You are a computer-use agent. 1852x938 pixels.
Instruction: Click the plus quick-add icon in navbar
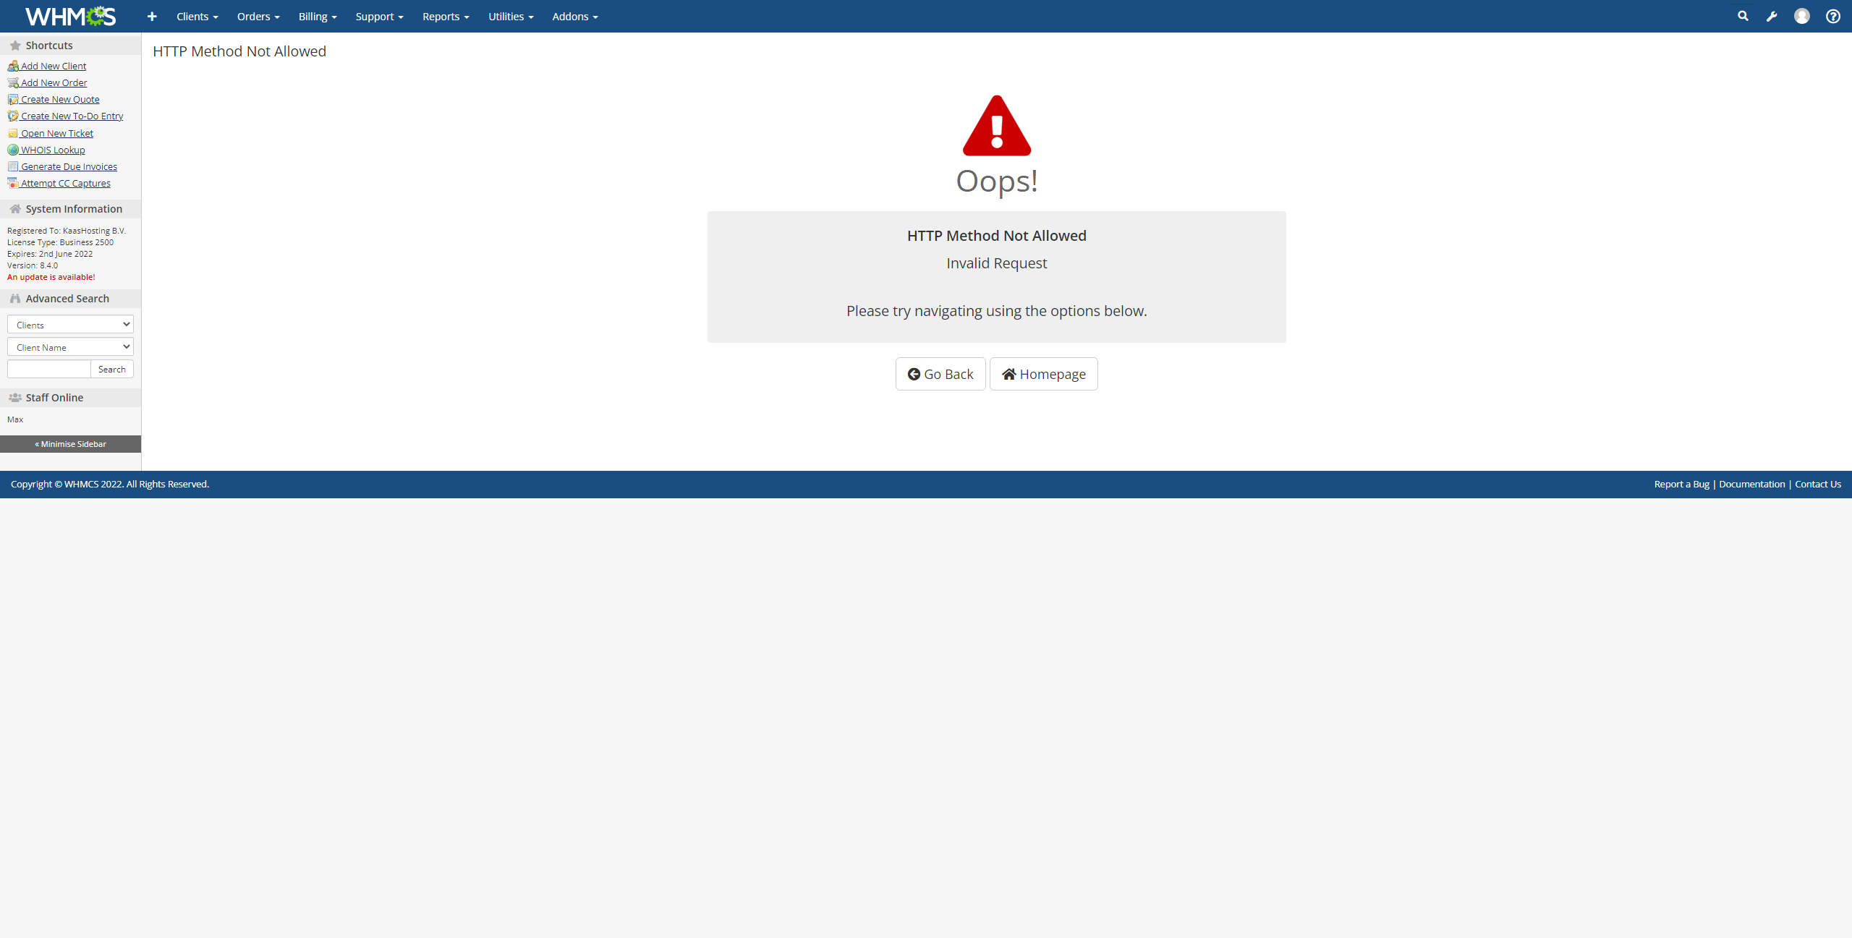tap(152, 17)
